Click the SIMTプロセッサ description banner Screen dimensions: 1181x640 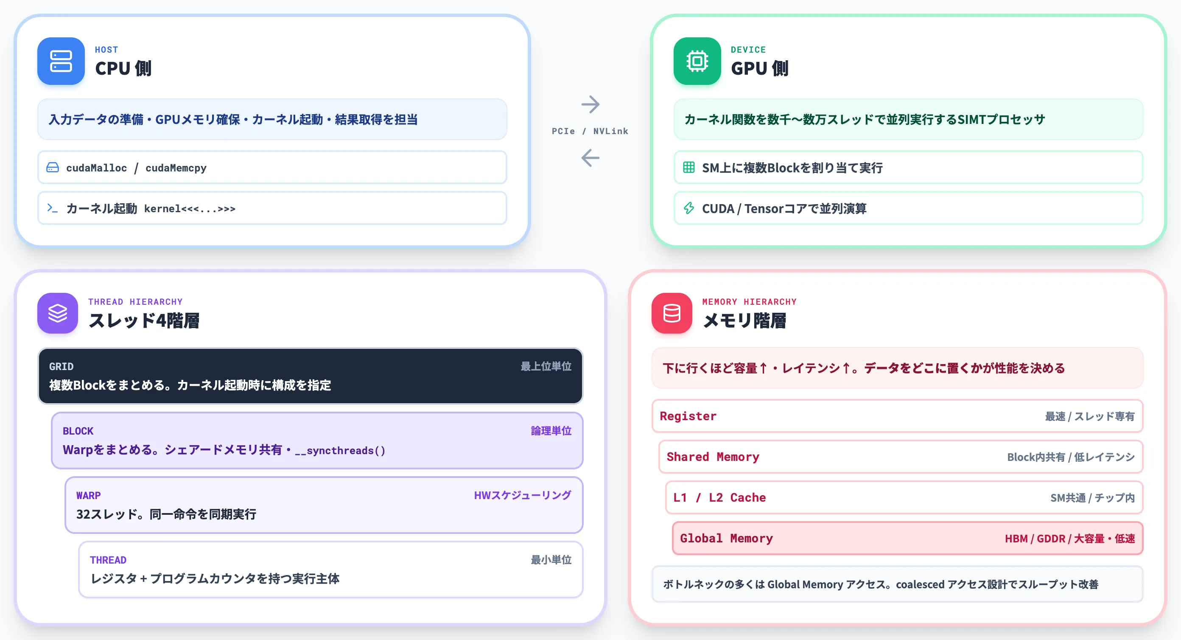[908, 119]
